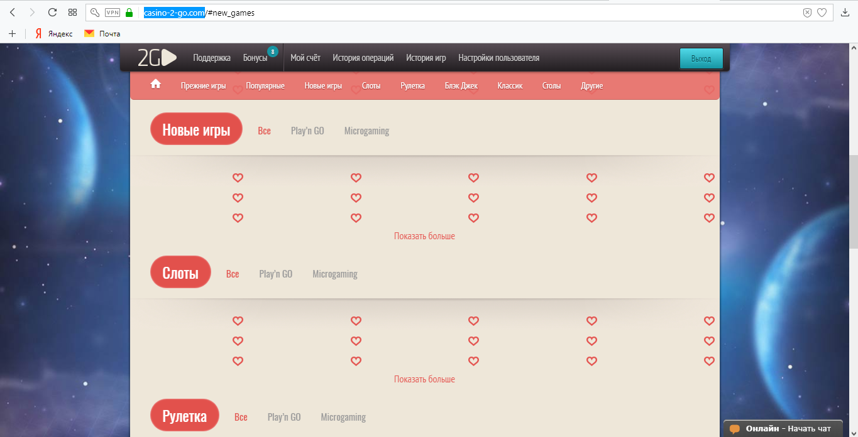Viewport: 858px width, 437px height.
Task: Expand Новые игры with Показать больше
Action: click(424, 236)
